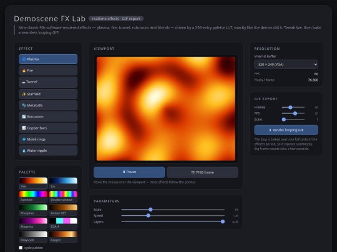Adjust the Parameters Scale slider
The image size is (337, 252).
coord(173,210)
